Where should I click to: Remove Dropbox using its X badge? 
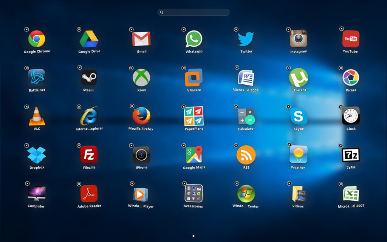27,146
